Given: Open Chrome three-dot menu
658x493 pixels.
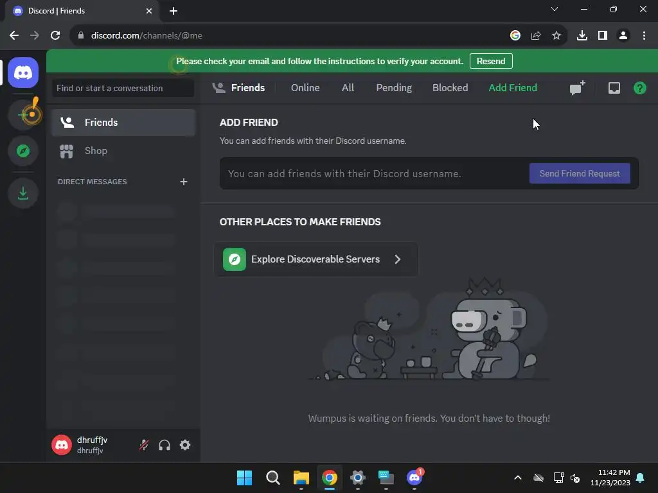Looking at the screenshot, I should [644, 36].
